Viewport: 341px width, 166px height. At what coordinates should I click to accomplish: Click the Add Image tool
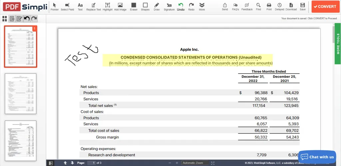pos(120,7)
